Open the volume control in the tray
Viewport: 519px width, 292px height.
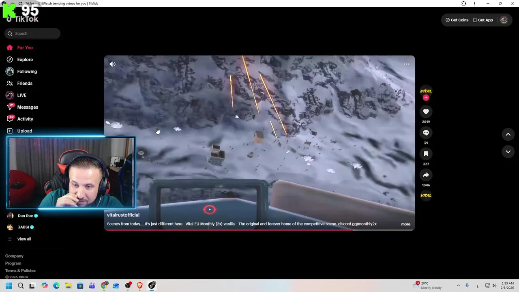[494, 286]
